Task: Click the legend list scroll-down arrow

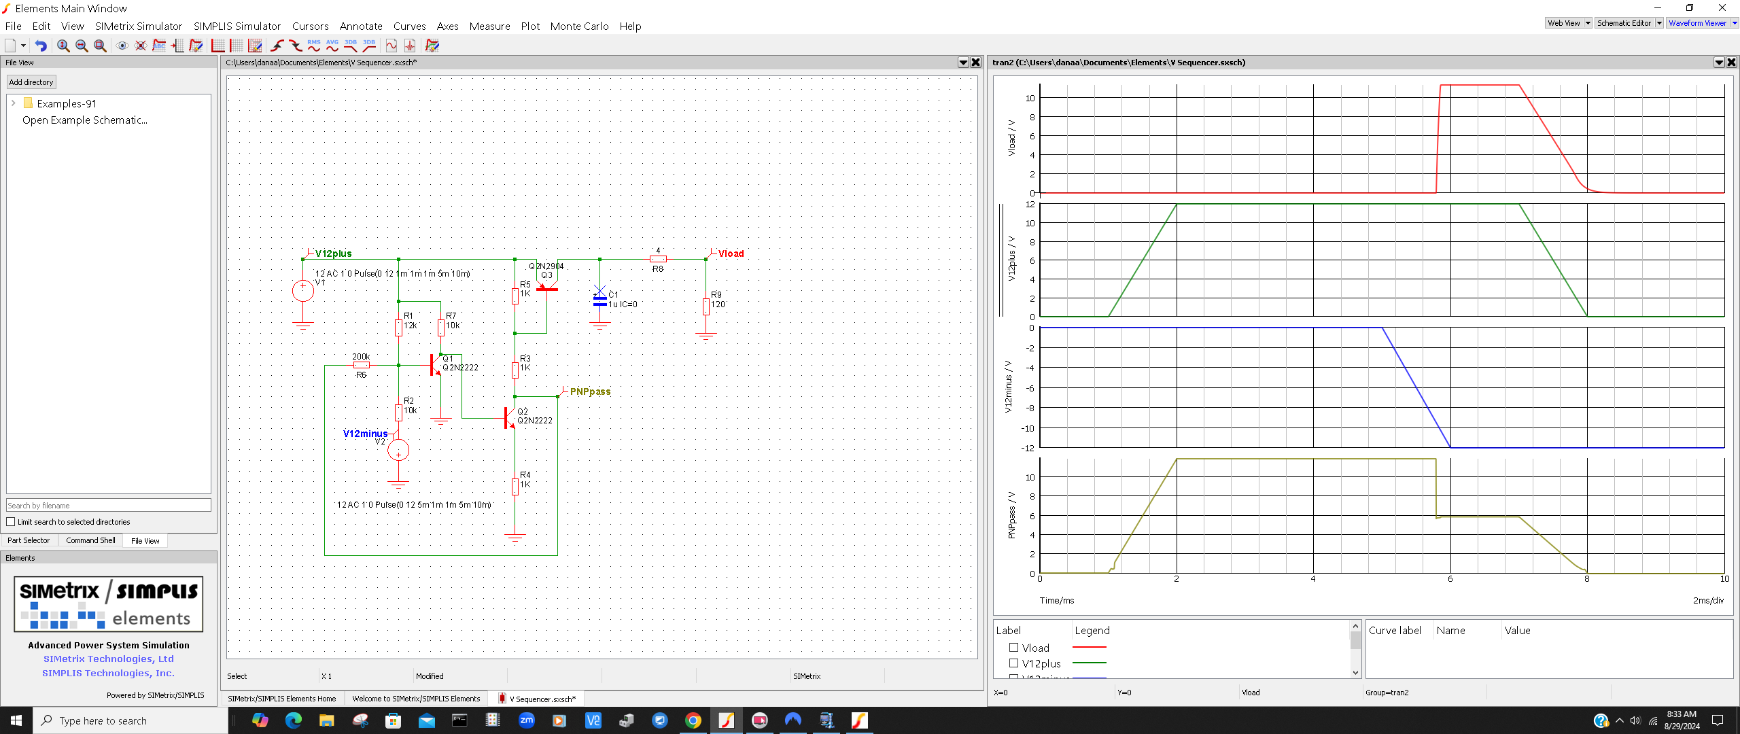Action: [1355, 673]
